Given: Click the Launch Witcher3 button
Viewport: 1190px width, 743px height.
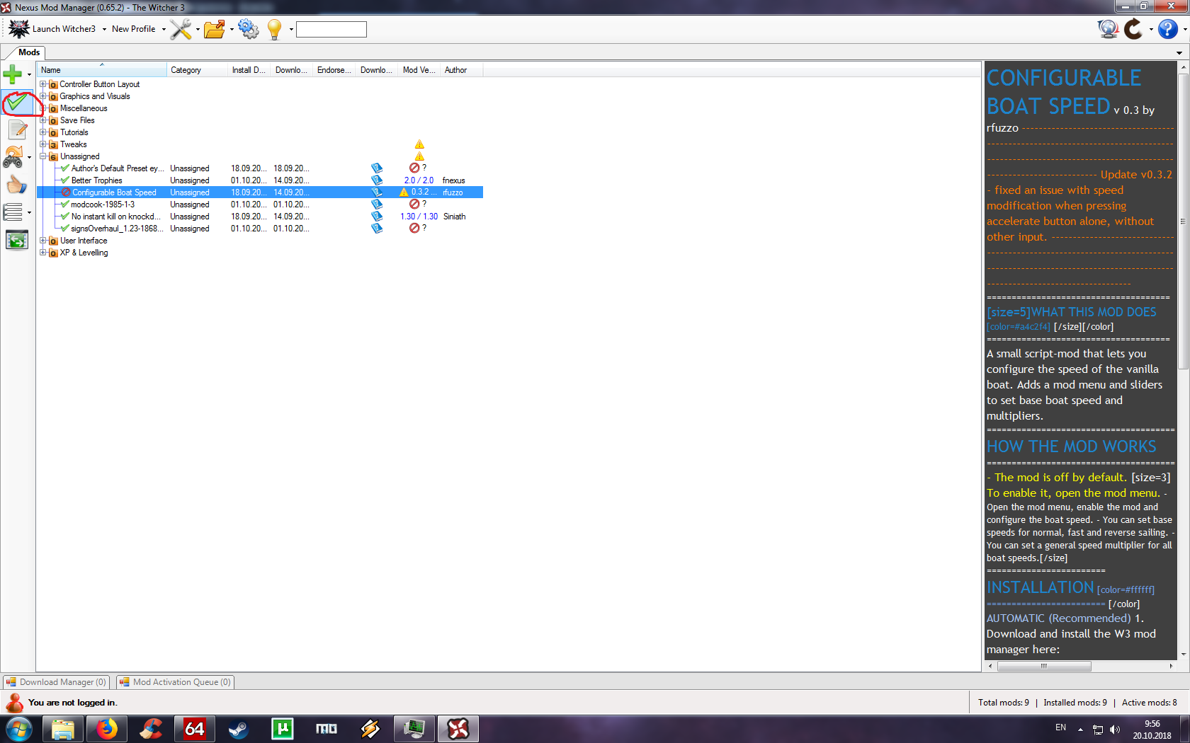Looking at the screenshot, I should click(52, 29).
